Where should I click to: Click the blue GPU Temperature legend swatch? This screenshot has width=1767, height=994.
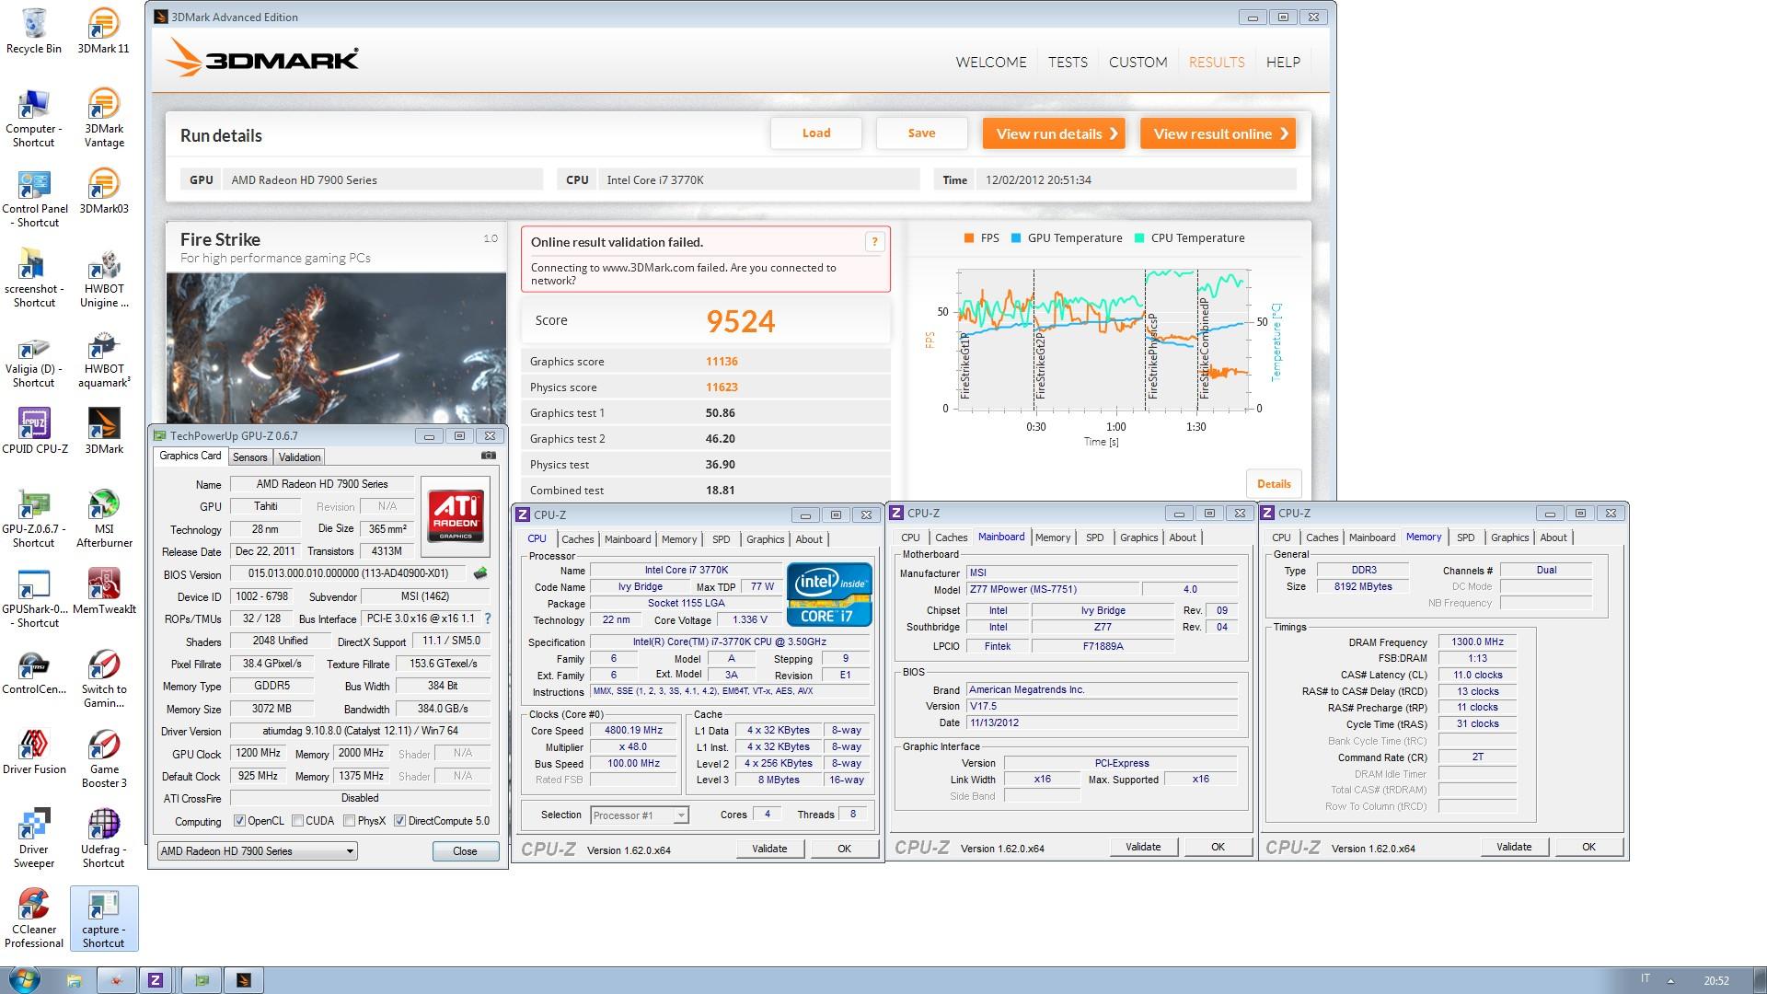[x=1016, y=238]
